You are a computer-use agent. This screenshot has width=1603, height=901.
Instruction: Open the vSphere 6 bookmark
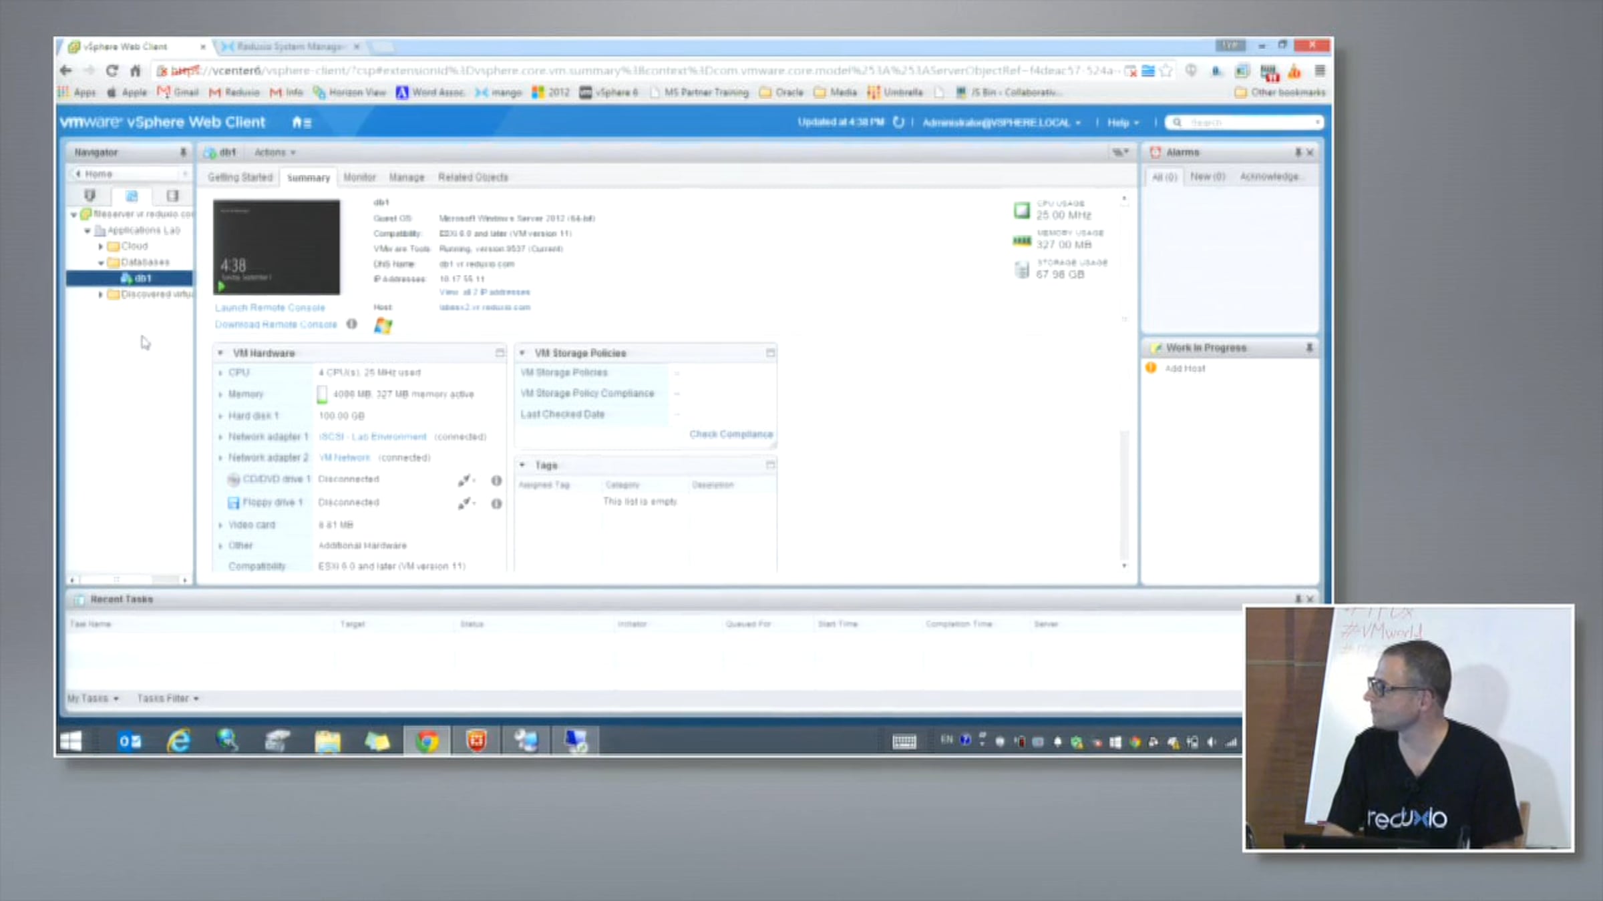click(x=609, y=92)
